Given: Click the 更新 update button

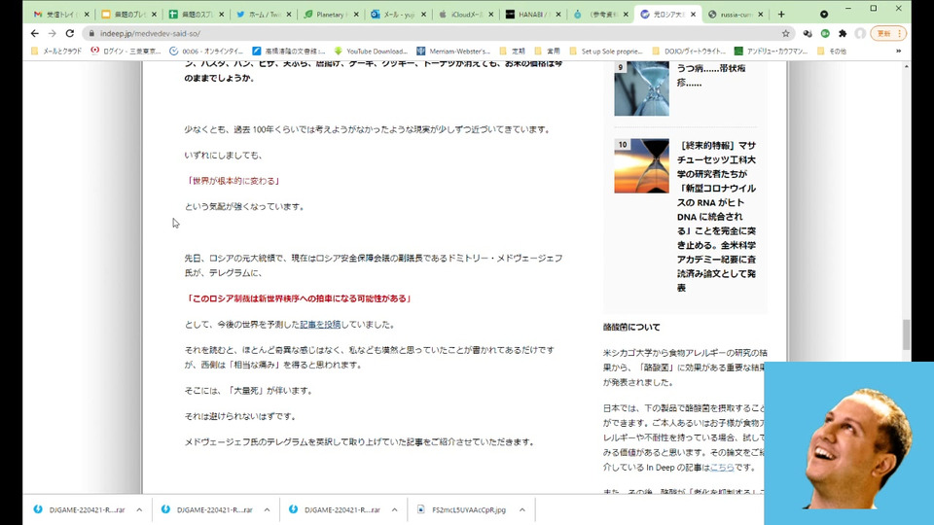Looking at the screenshot, I should pos(883,33).
